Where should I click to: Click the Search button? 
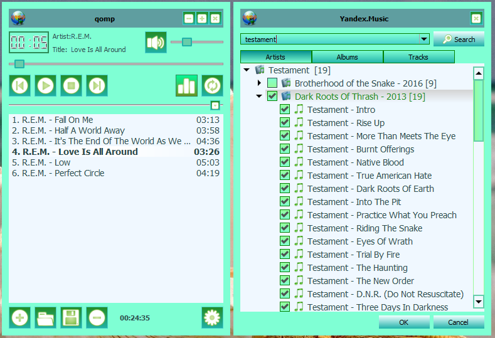coord(459,39)
